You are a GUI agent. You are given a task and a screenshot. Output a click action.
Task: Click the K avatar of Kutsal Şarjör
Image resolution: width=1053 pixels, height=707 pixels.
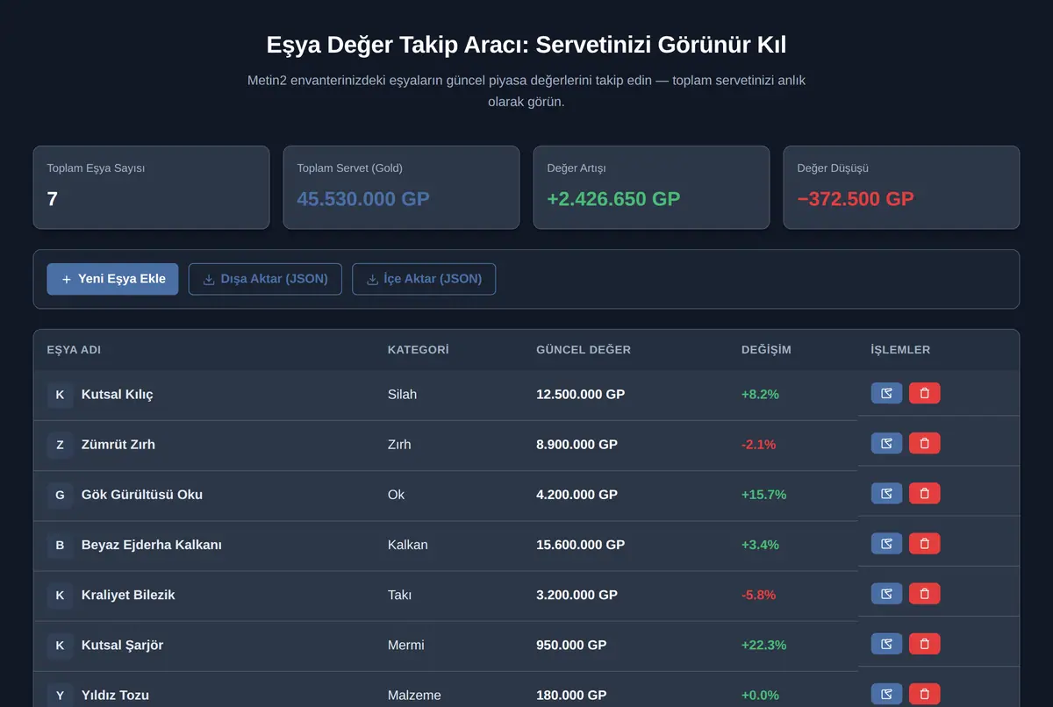(x=60, y=646)
